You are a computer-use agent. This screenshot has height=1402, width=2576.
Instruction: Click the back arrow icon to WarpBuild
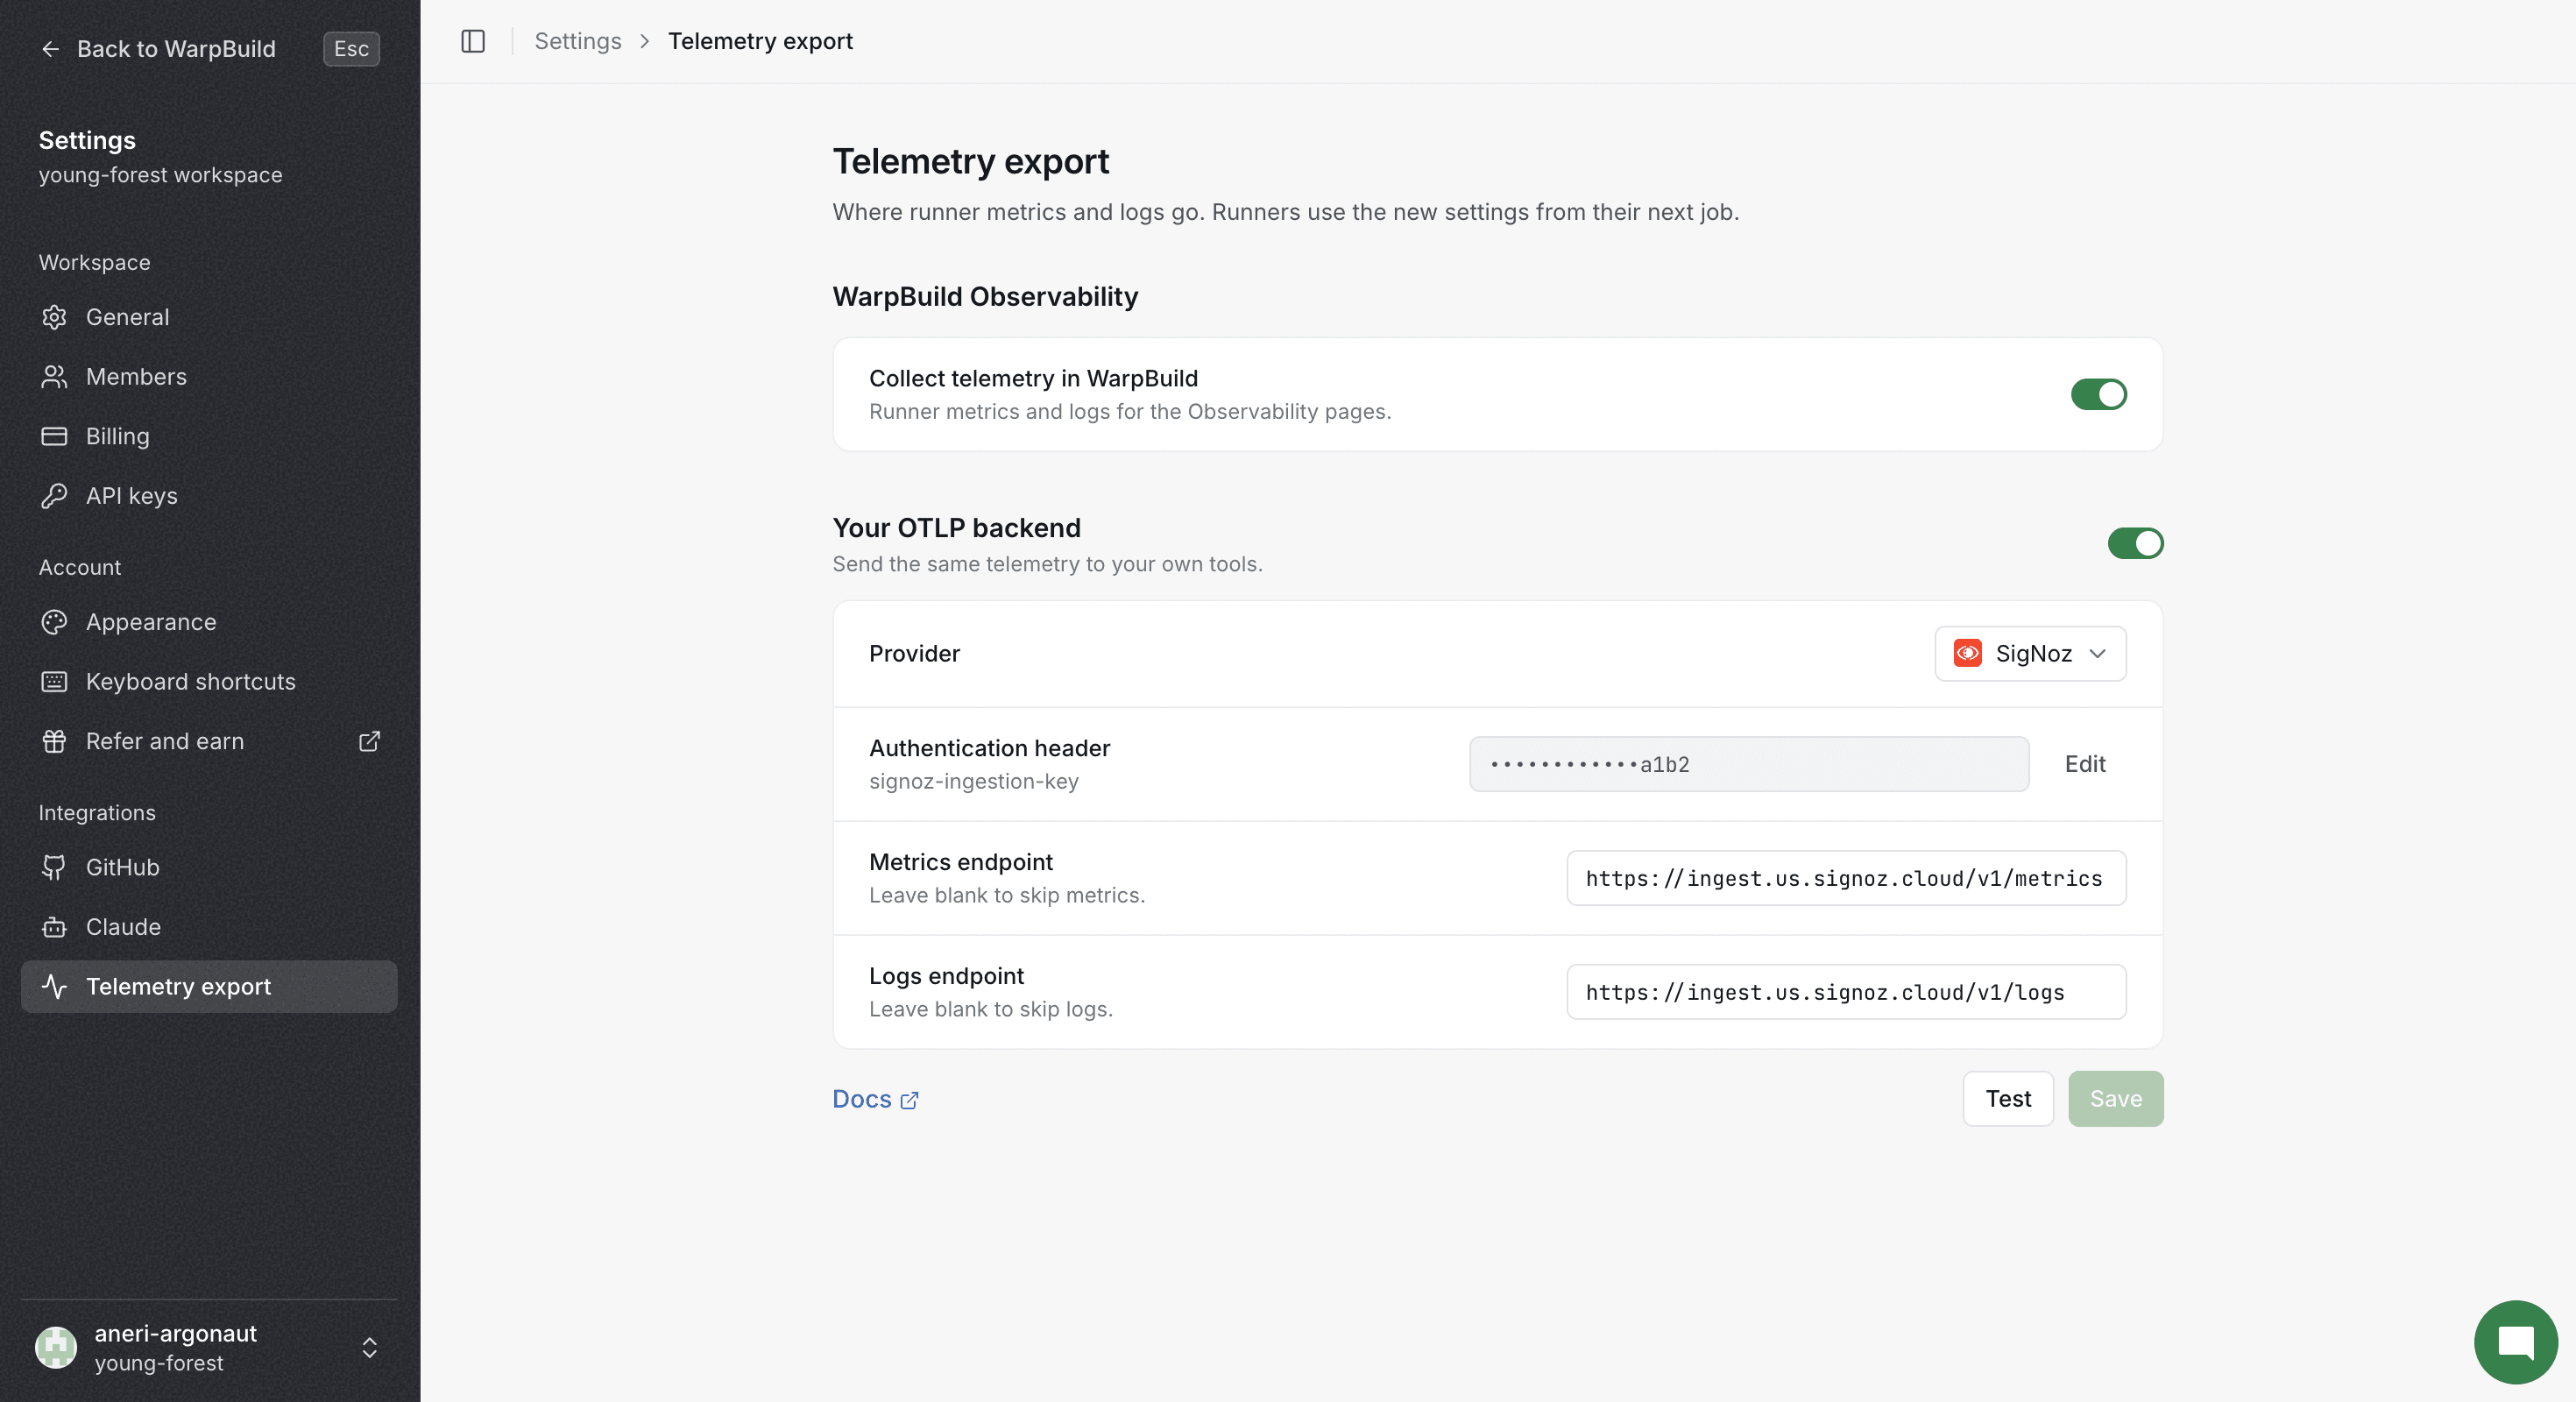point(51,49)
